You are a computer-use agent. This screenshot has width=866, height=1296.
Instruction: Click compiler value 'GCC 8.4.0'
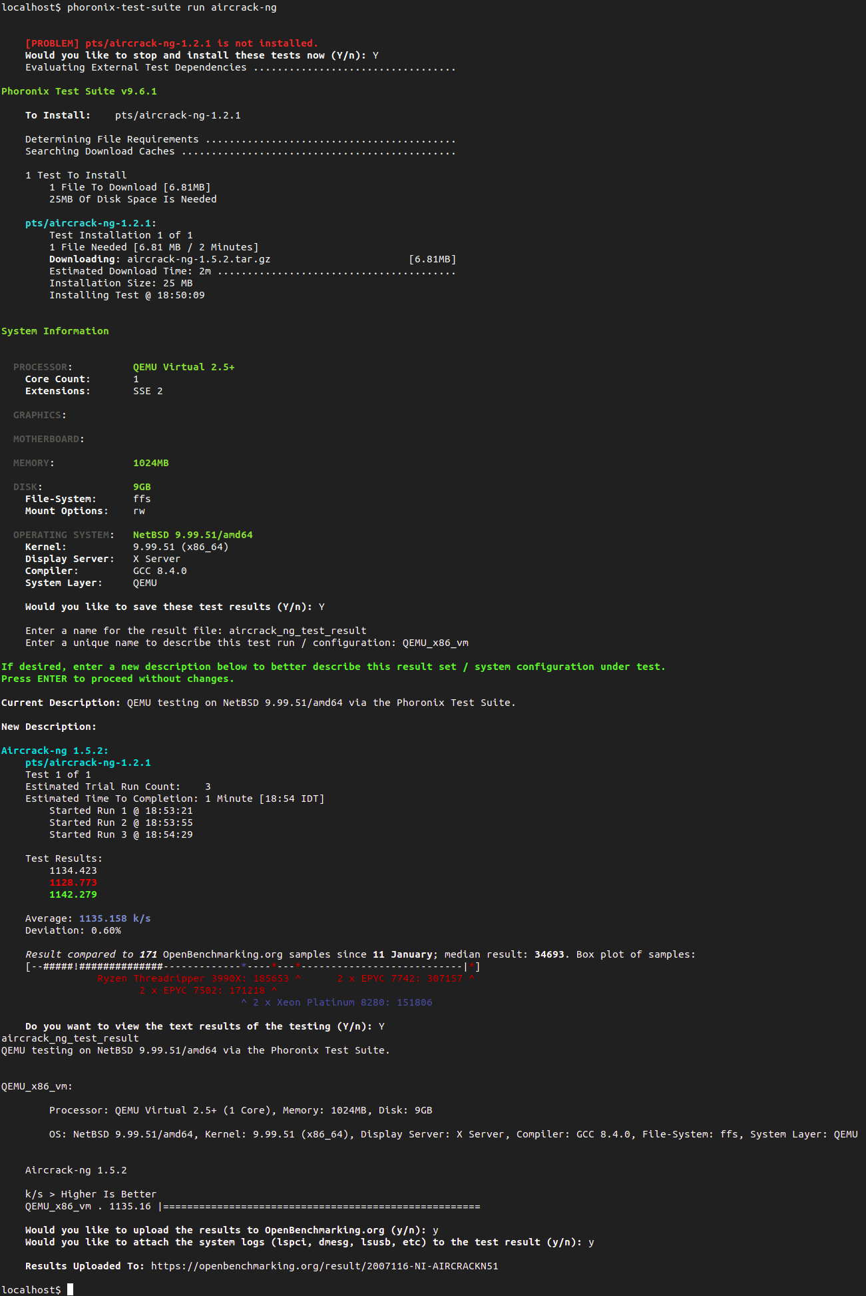click(x=160, y=571)
